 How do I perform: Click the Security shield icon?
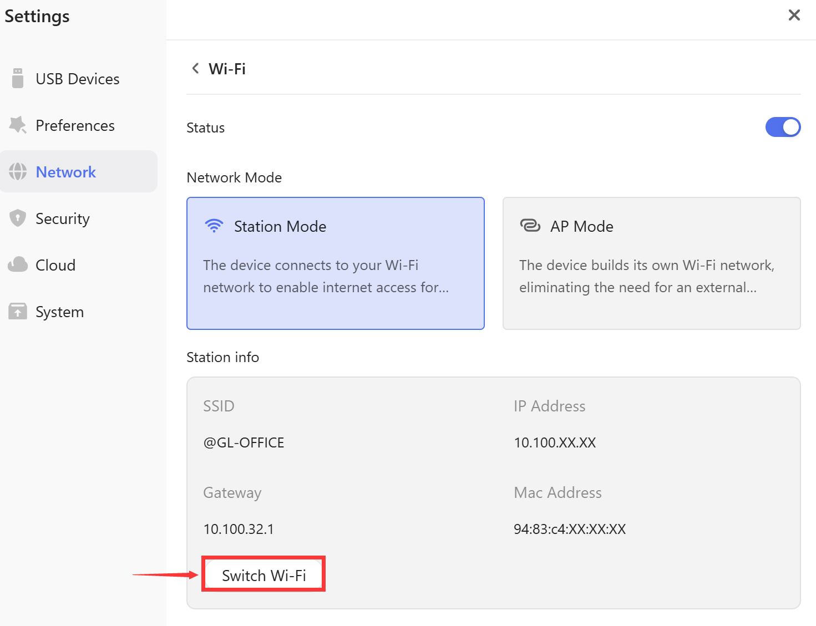(x=18, y=218)
